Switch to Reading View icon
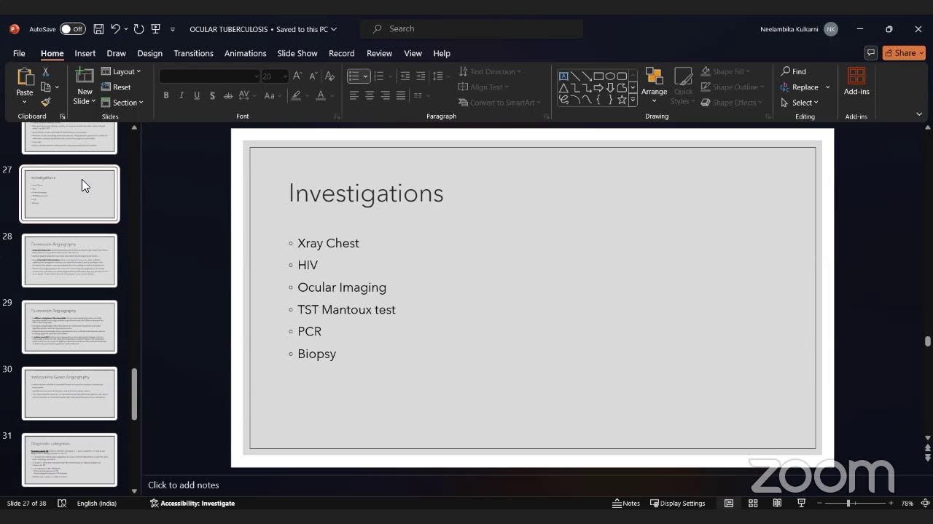The height and width of the screenshot is (524, 933). [777, 503]
